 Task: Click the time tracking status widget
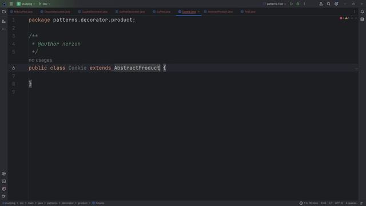pyautogui.click(x=309, y=203)
